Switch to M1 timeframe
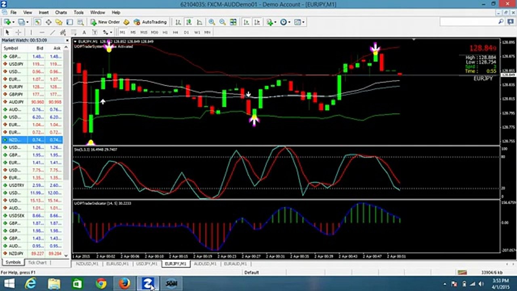 click(x=122, y=32)
